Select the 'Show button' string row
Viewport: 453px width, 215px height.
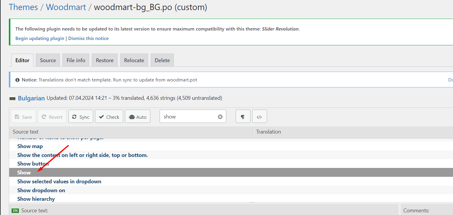(x=231, y=163)
